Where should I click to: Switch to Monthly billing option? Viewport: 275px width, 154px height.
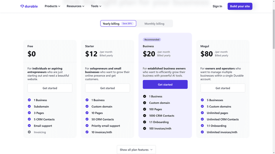coord(154,24)
